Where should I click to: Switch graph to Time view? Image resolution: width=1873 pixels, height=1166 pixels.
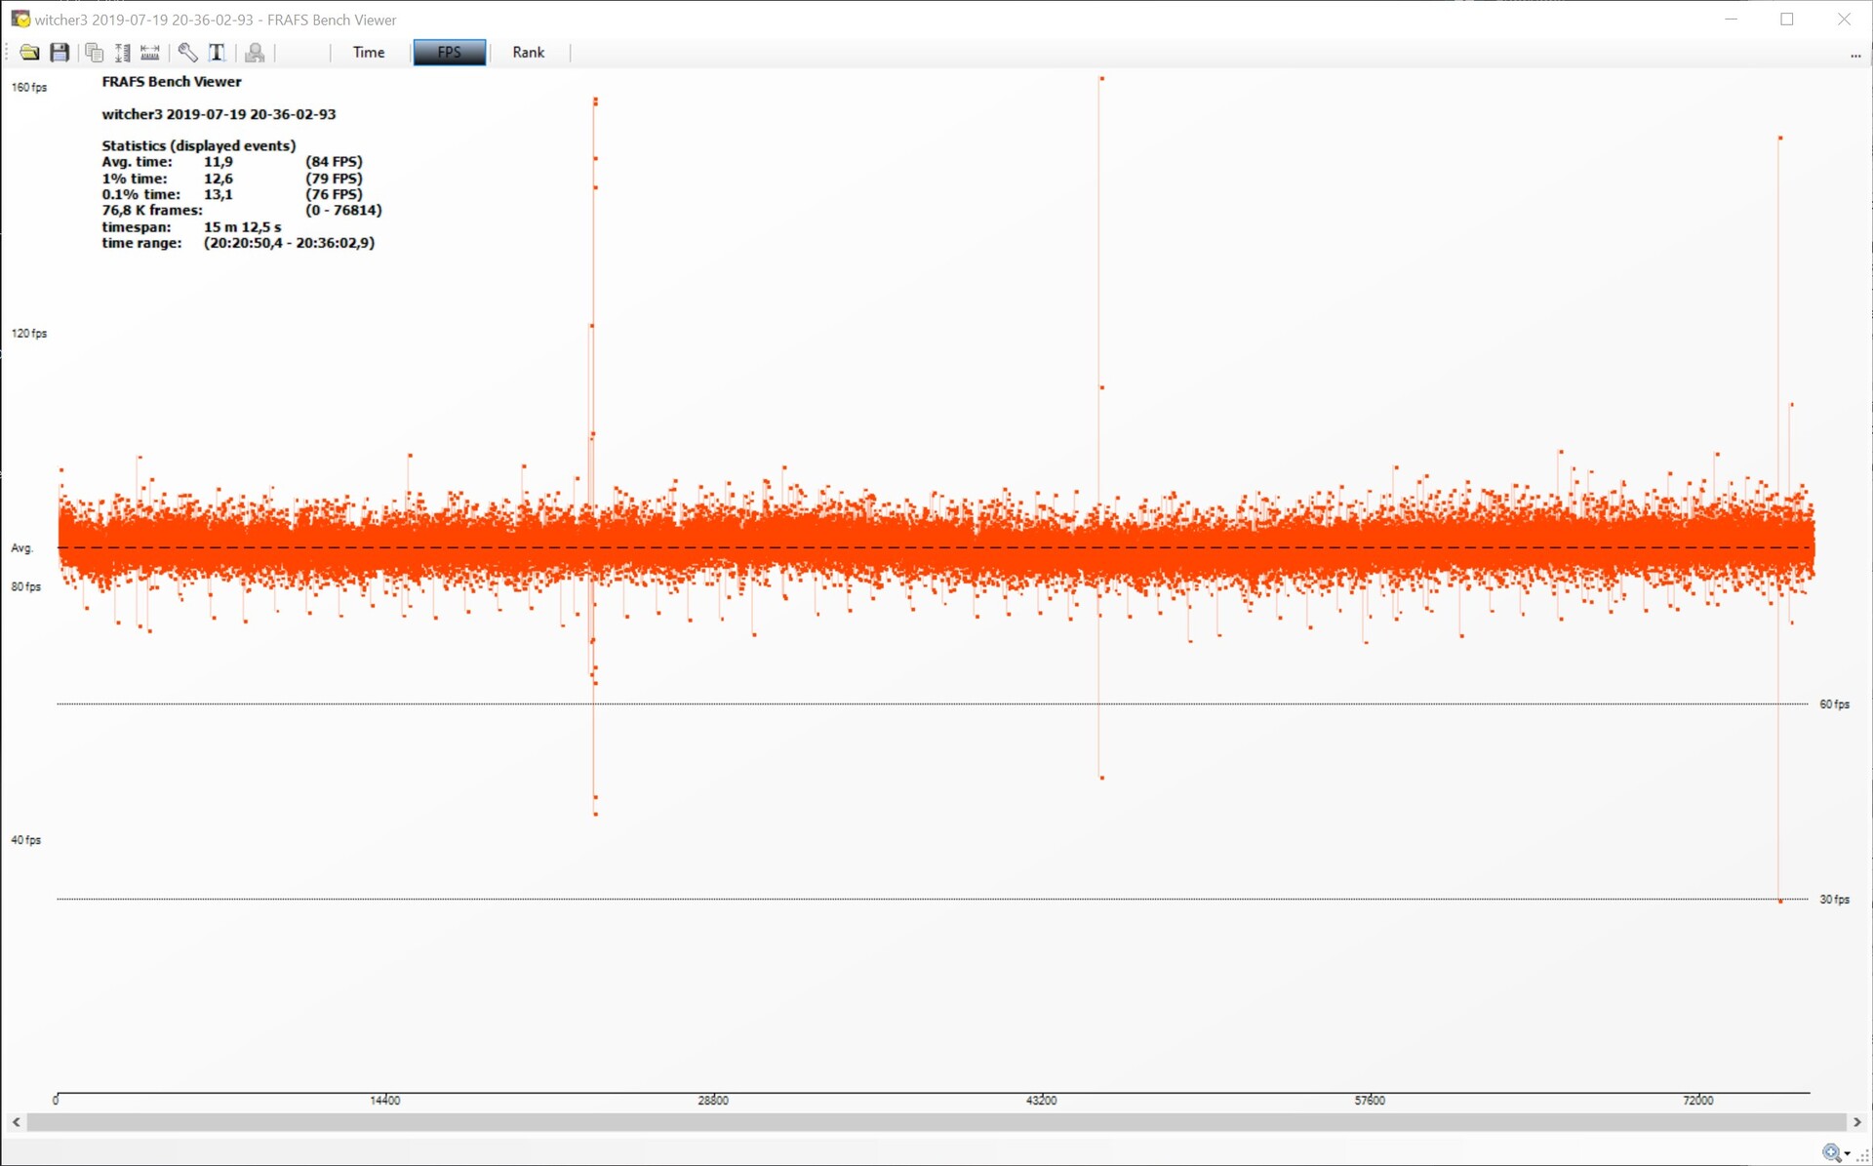tap(368, 53)
